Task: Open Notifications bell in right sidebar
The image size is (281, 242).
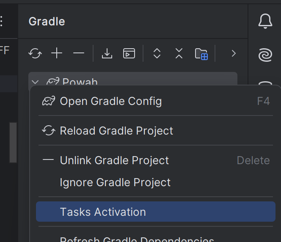Action: point(265,21)
